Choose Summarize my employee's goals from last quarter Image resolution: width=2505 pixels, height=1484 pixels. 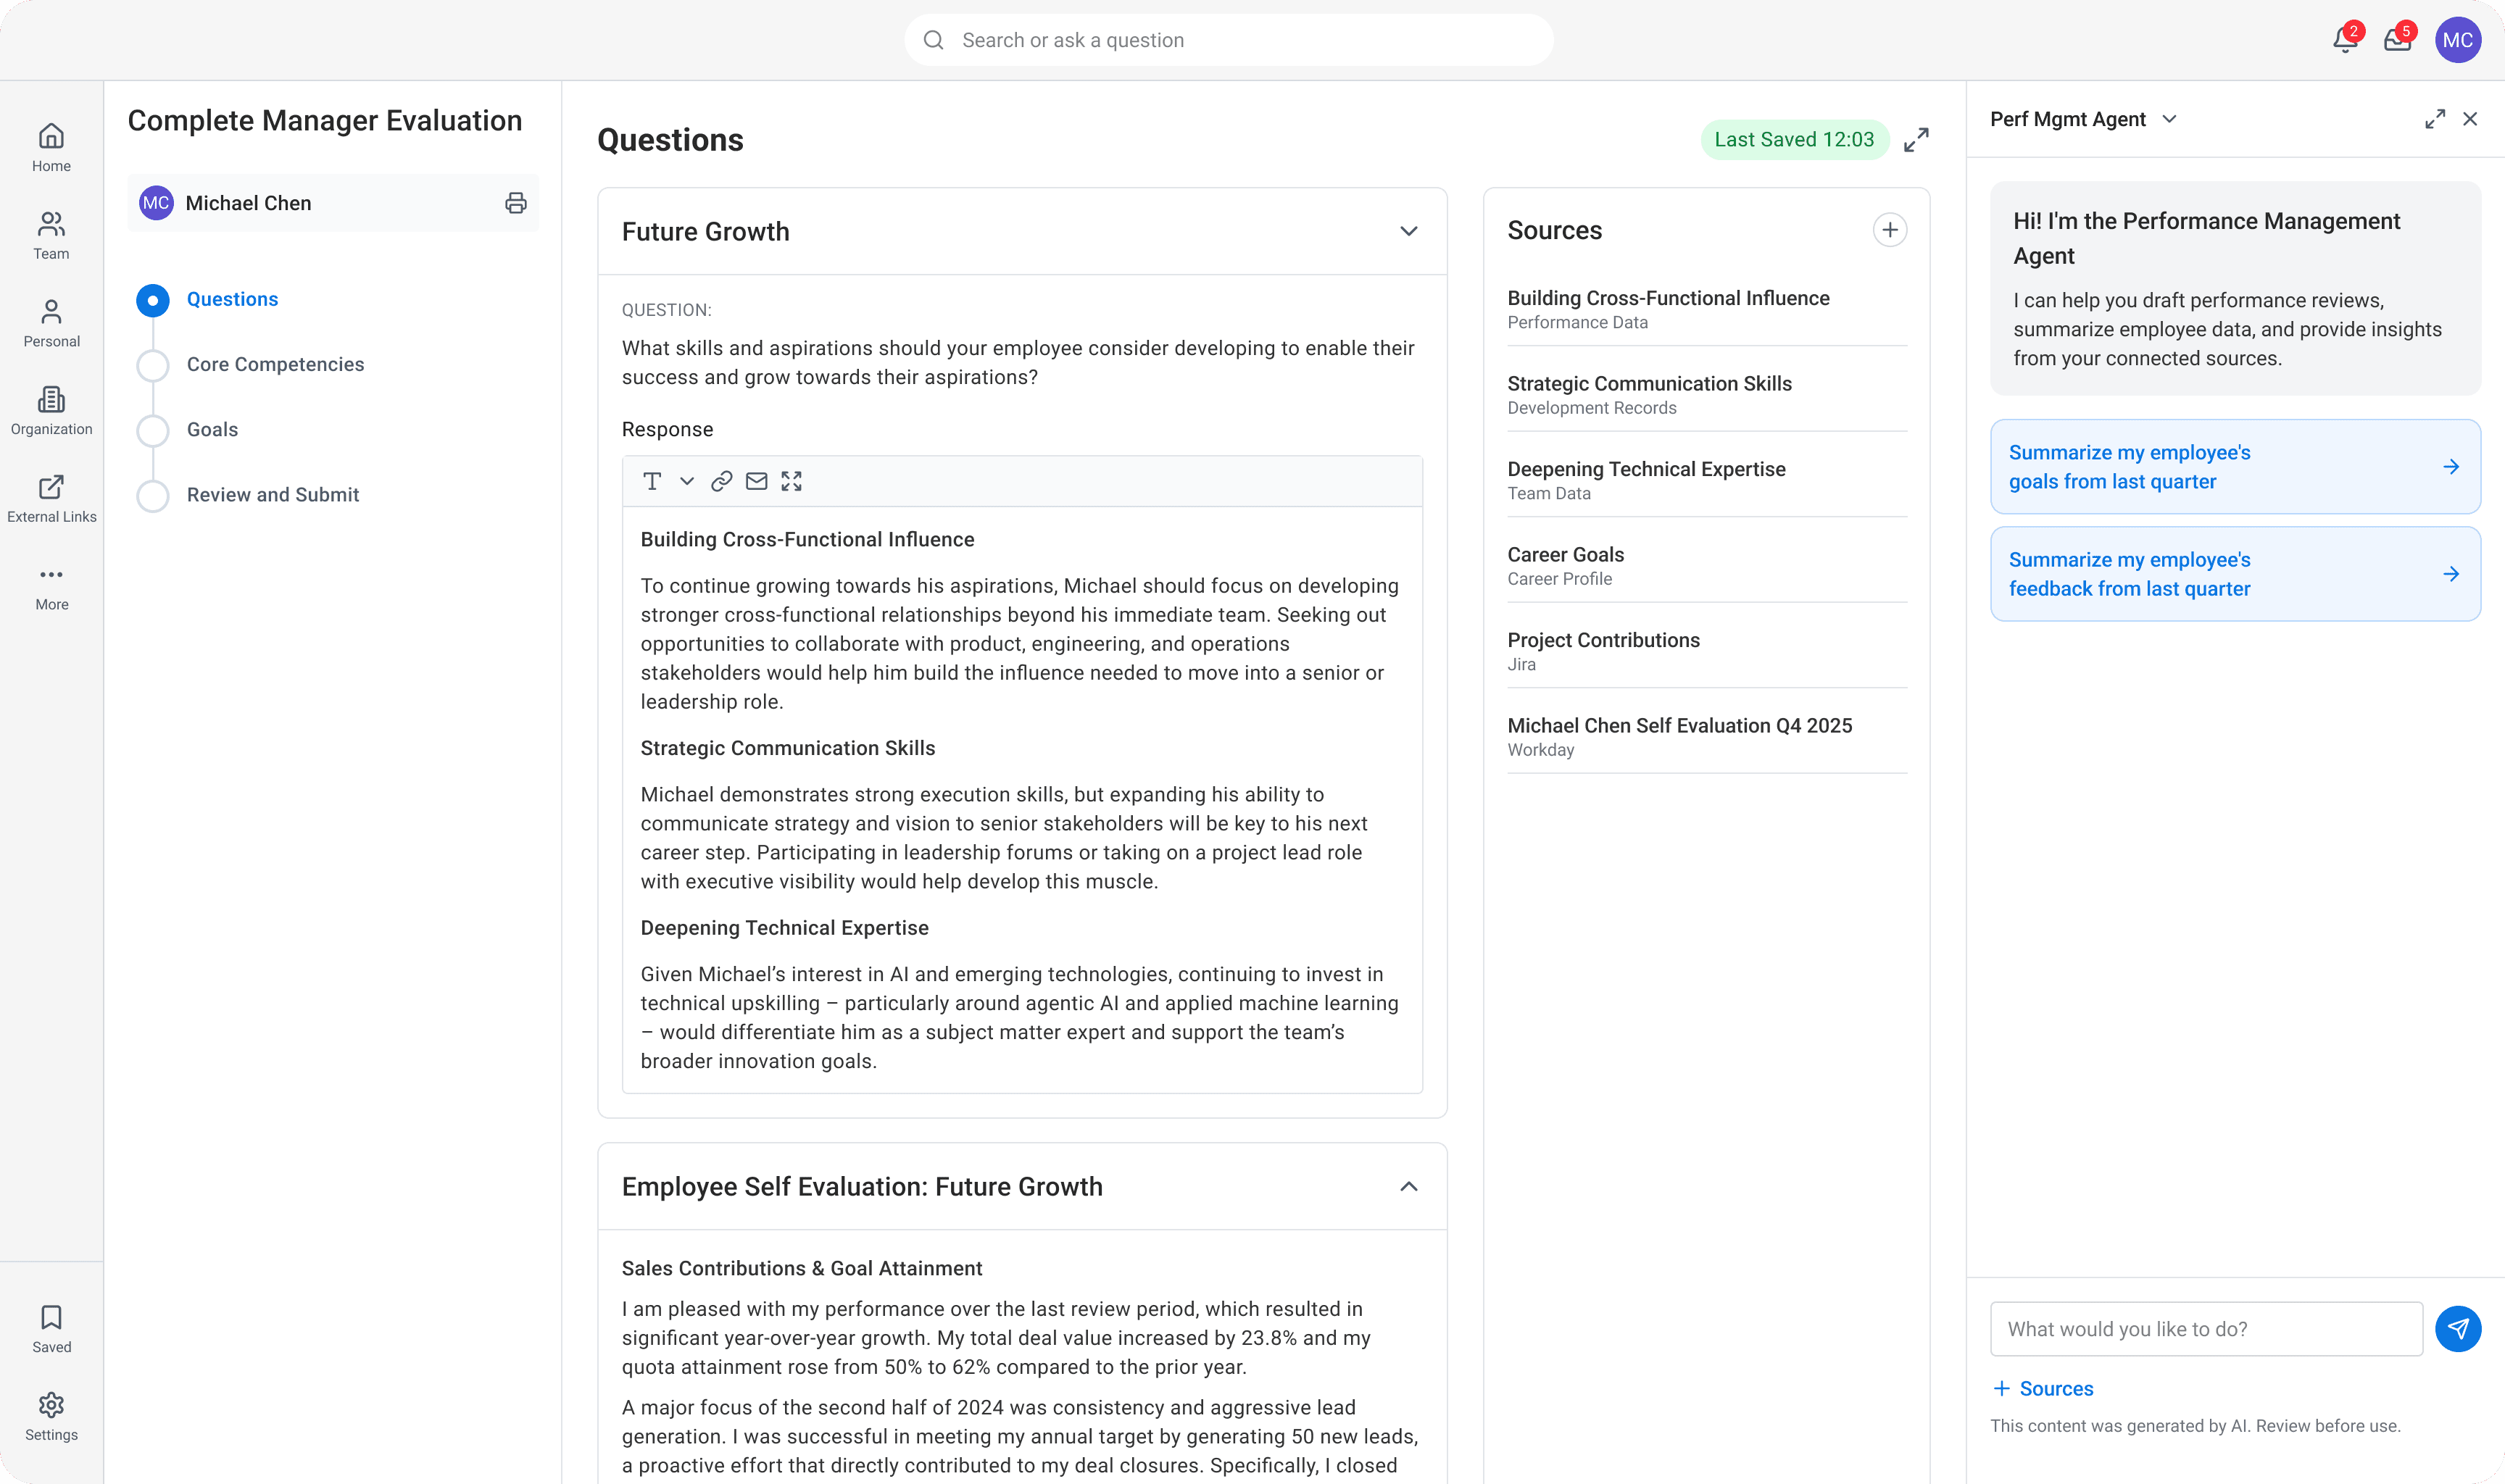click(2235, 467)
